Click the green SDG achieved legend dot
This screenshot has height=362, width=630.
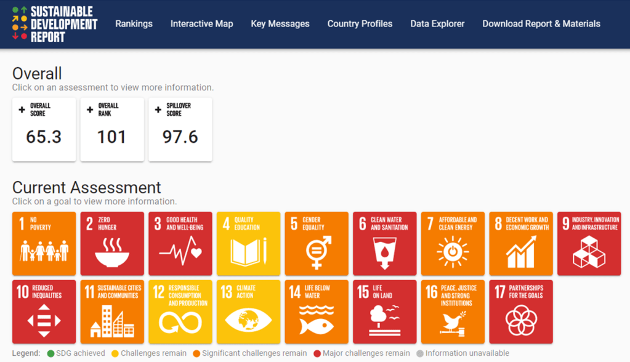50,353
